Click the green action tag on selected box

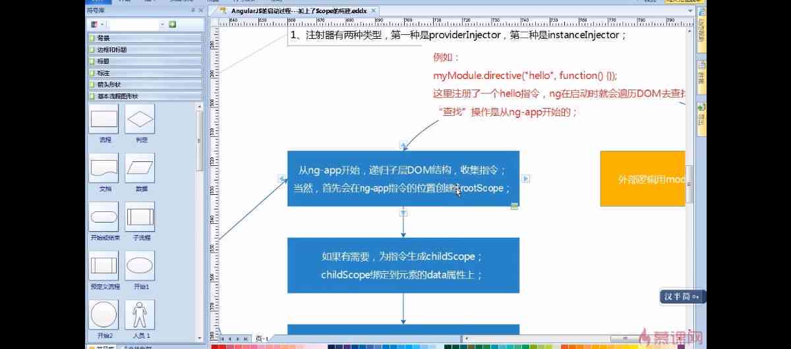coord(514,206)
